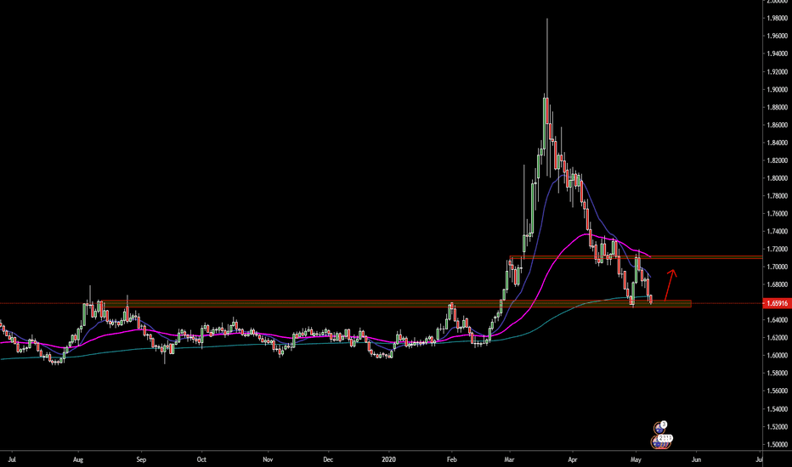
Task: Click the 1.54000 price axis label
Action: point(777,409)
